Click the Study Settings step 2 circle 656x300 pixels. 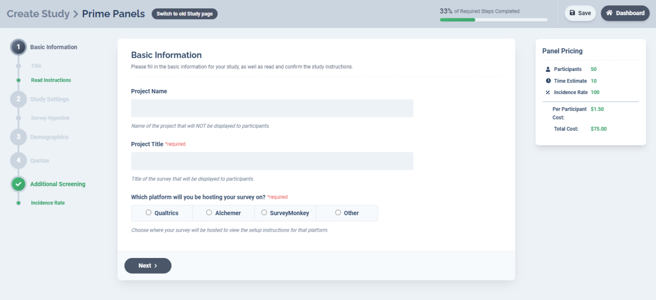point(18,99)
